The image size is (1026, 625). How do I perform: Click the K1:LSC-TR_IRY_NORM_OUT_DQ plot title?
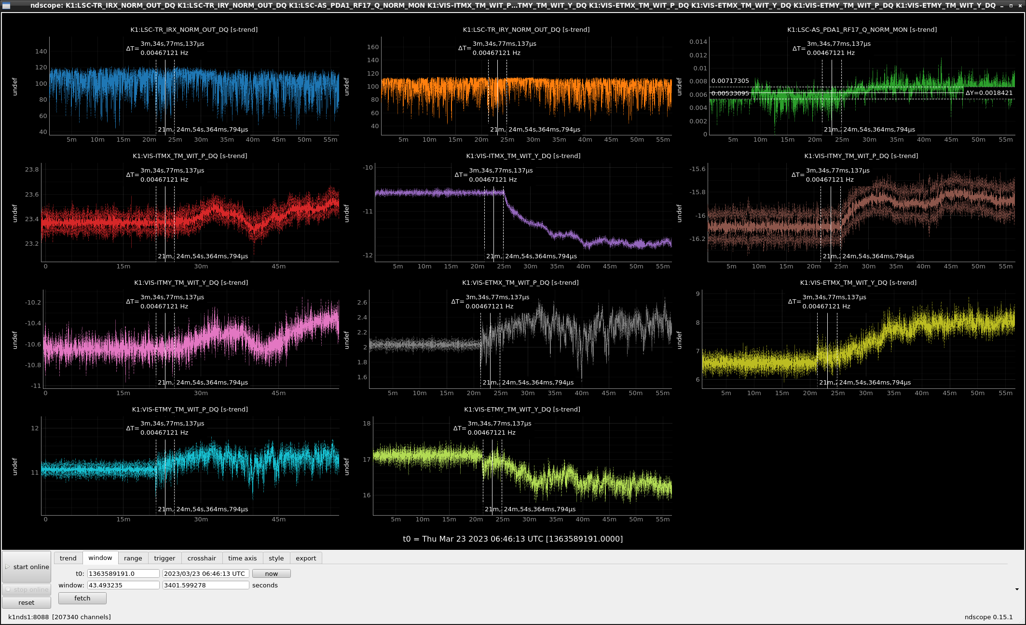tap(526, 29)
